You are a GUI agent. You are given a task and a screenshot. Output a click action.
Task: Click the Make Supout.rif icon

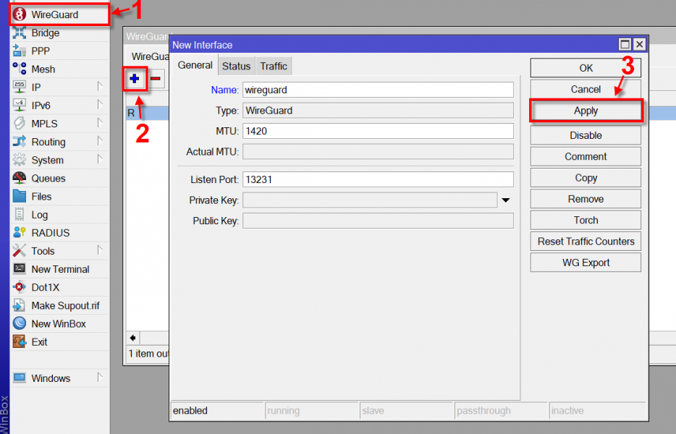[20, 305]
